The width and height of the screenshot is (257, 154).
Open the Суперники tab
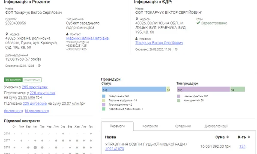coord(183,126)
